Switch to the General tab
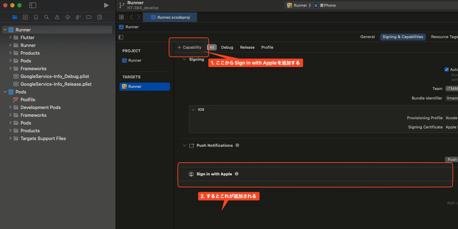Image resolution: width=458 pixels, height=229 pixels. coord(367,37)
